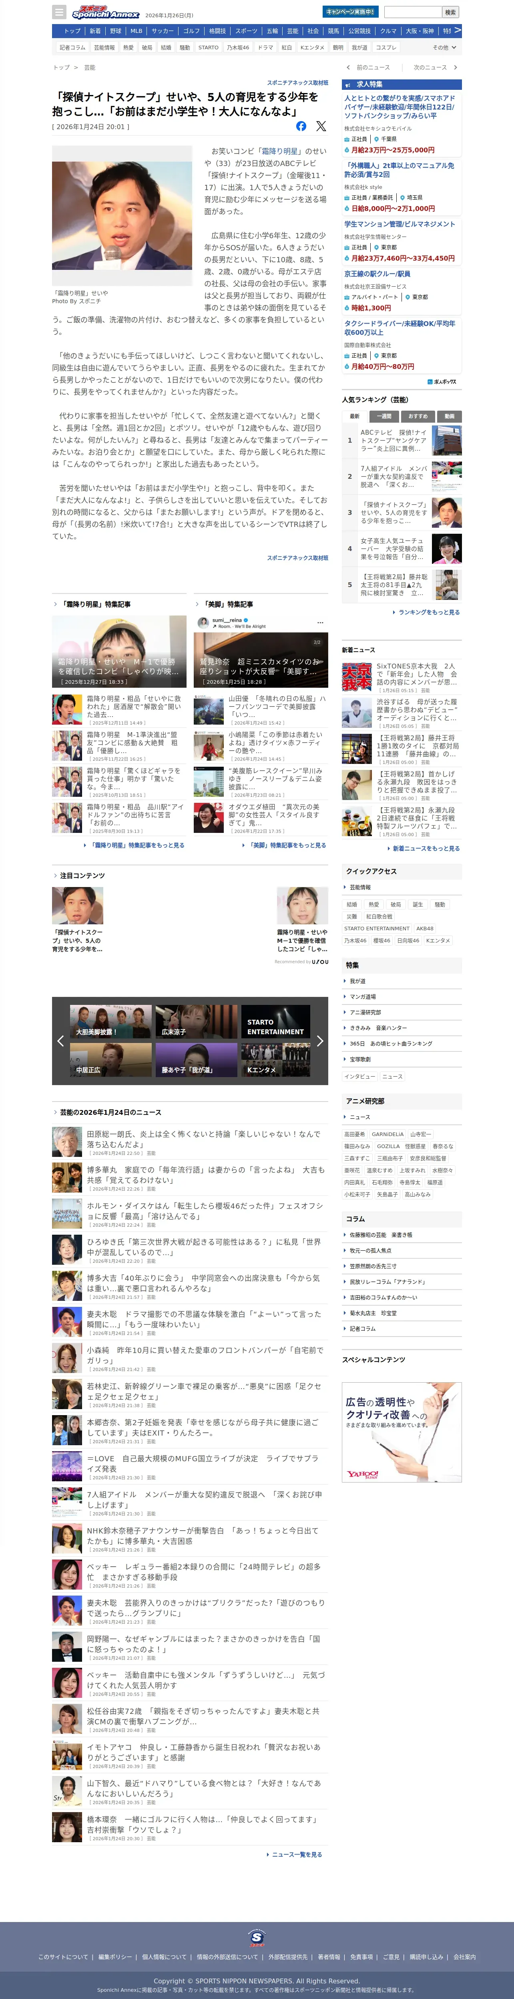Select the 最新 ranking tab
The image size is (514, 1999).
(355, 416)
